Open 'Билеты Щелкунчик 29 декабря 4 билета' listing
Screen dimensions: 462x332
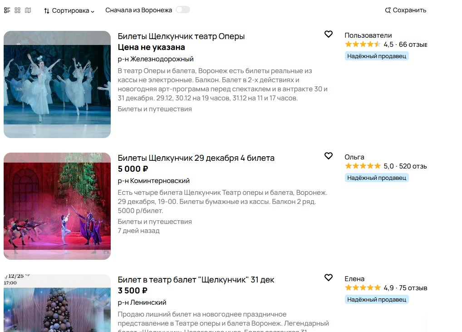click(196, 158)
